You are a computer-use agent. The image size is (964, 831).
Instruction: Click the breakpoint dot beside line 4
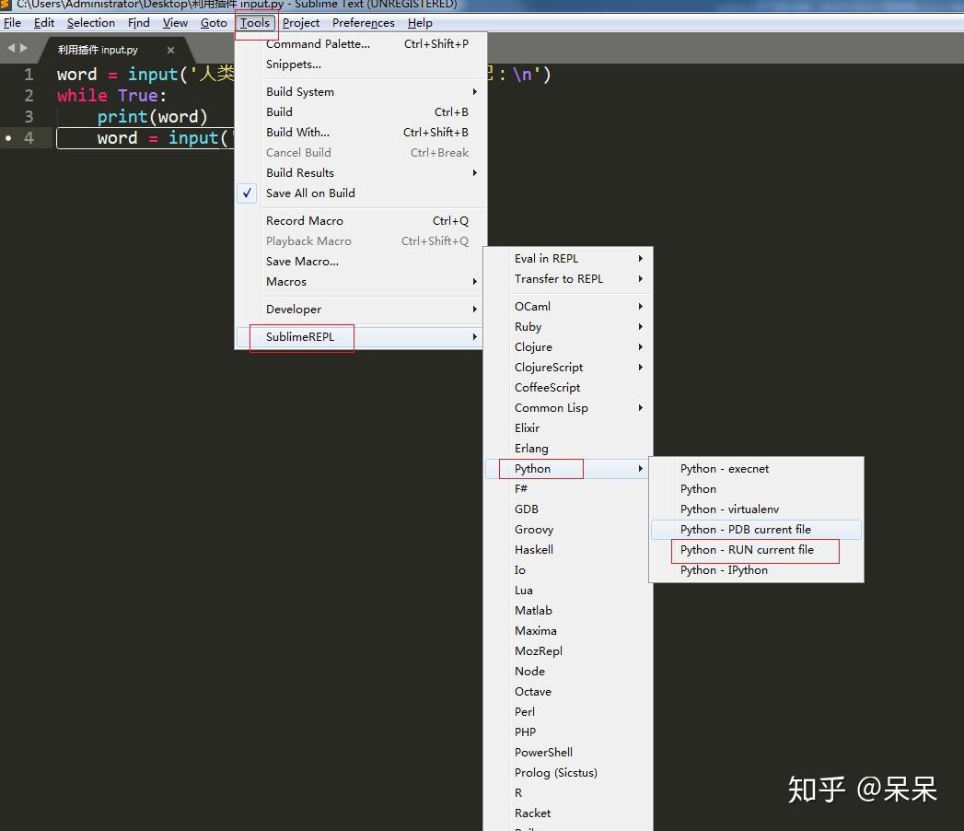(x=6, y=138)
